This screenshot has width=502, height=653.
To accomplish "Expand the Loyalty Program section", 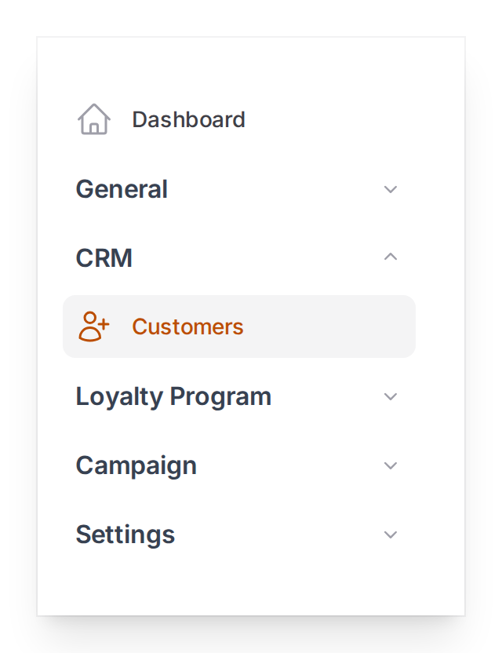I will pos(390,396).
